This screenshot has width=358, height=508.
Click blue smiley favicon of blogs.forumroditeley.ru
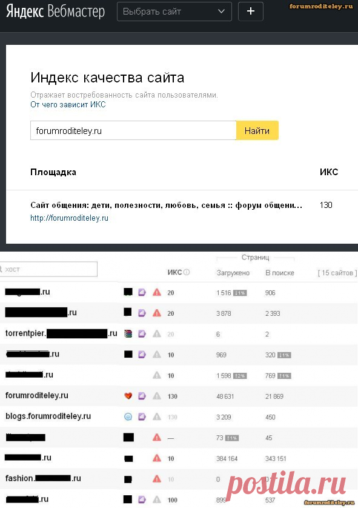point(128,416)
